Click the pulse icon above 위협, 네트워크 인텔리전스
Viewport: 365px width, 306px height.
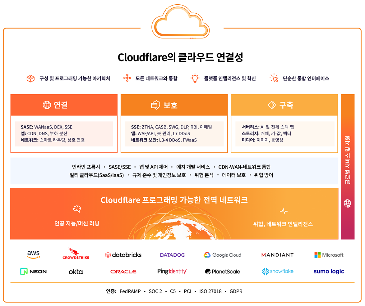(x=284, y=211)
